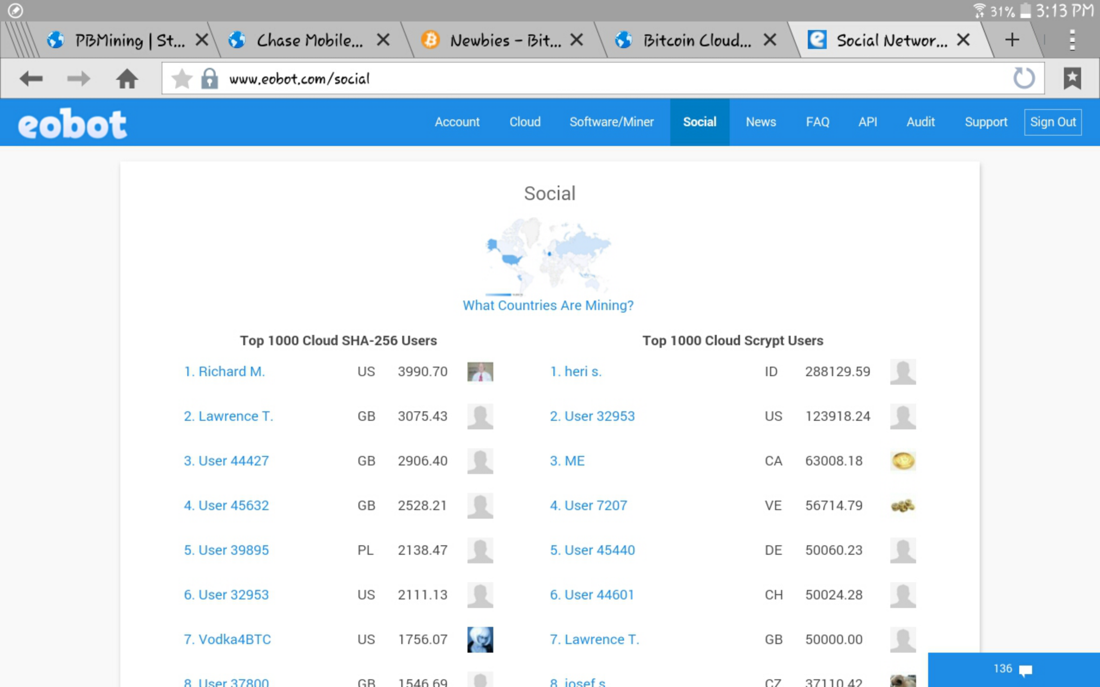Open a new browser tab
1100x687 pixels.
pos(1012,40)
